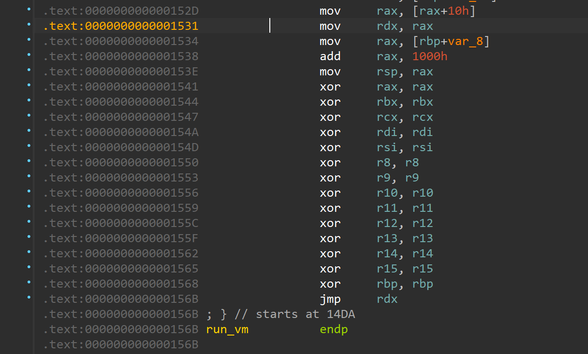Click the breakpoint dot beside address 156B jmp
The width and height of the screenshot is (588, 354).
(29, 298)
